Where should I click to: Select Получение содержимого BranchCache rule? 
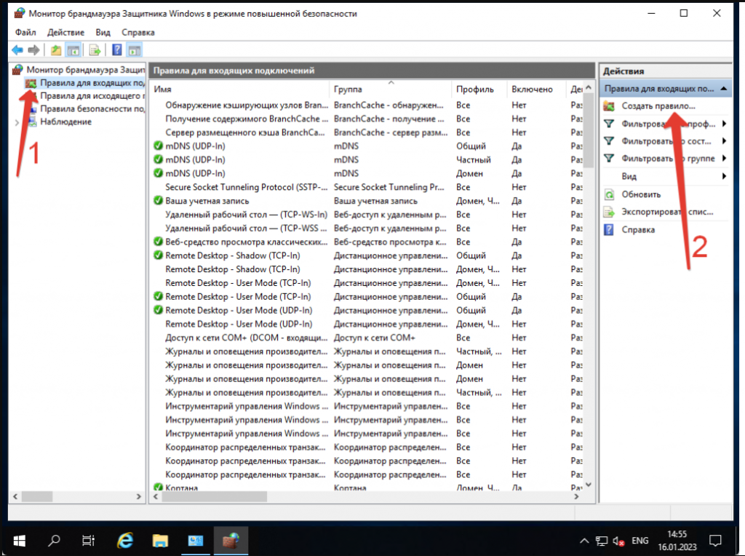pos(366,119)
